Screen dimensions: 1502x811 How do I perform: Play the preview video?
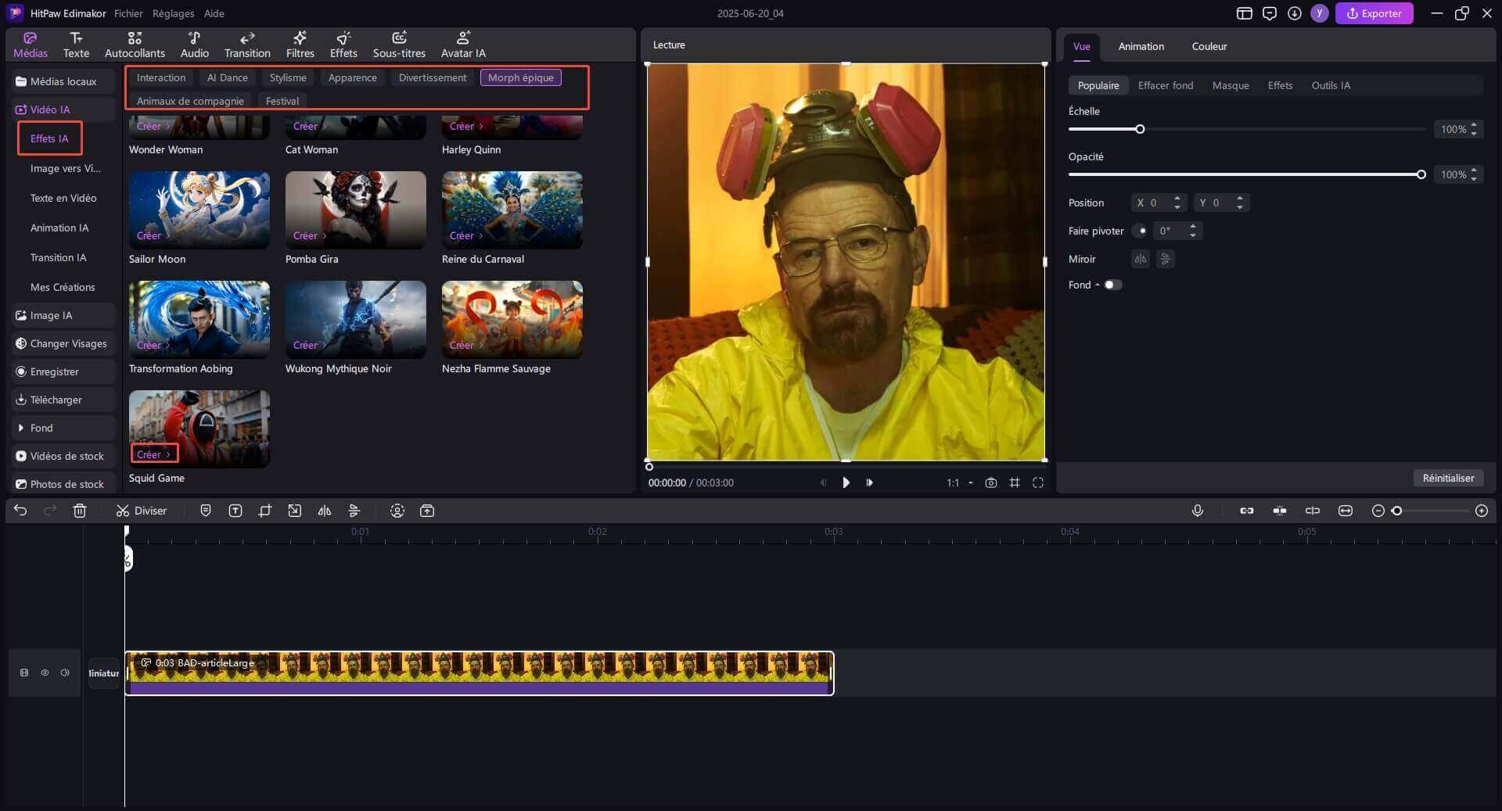click(x=846, y=483)
